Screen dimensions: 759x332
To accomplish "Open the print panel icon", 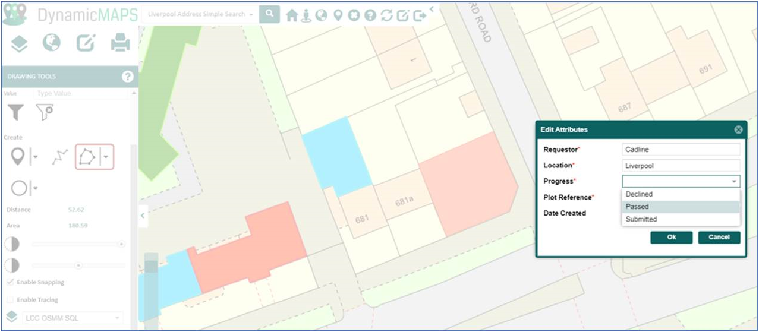I will (x=120, y=43).
